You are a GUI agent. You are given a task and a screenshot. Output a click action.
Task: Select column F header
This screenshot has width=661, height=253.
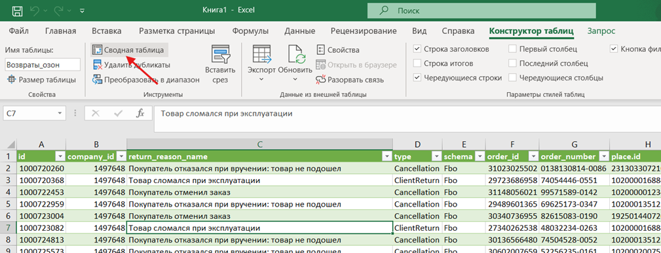(512, 144)
